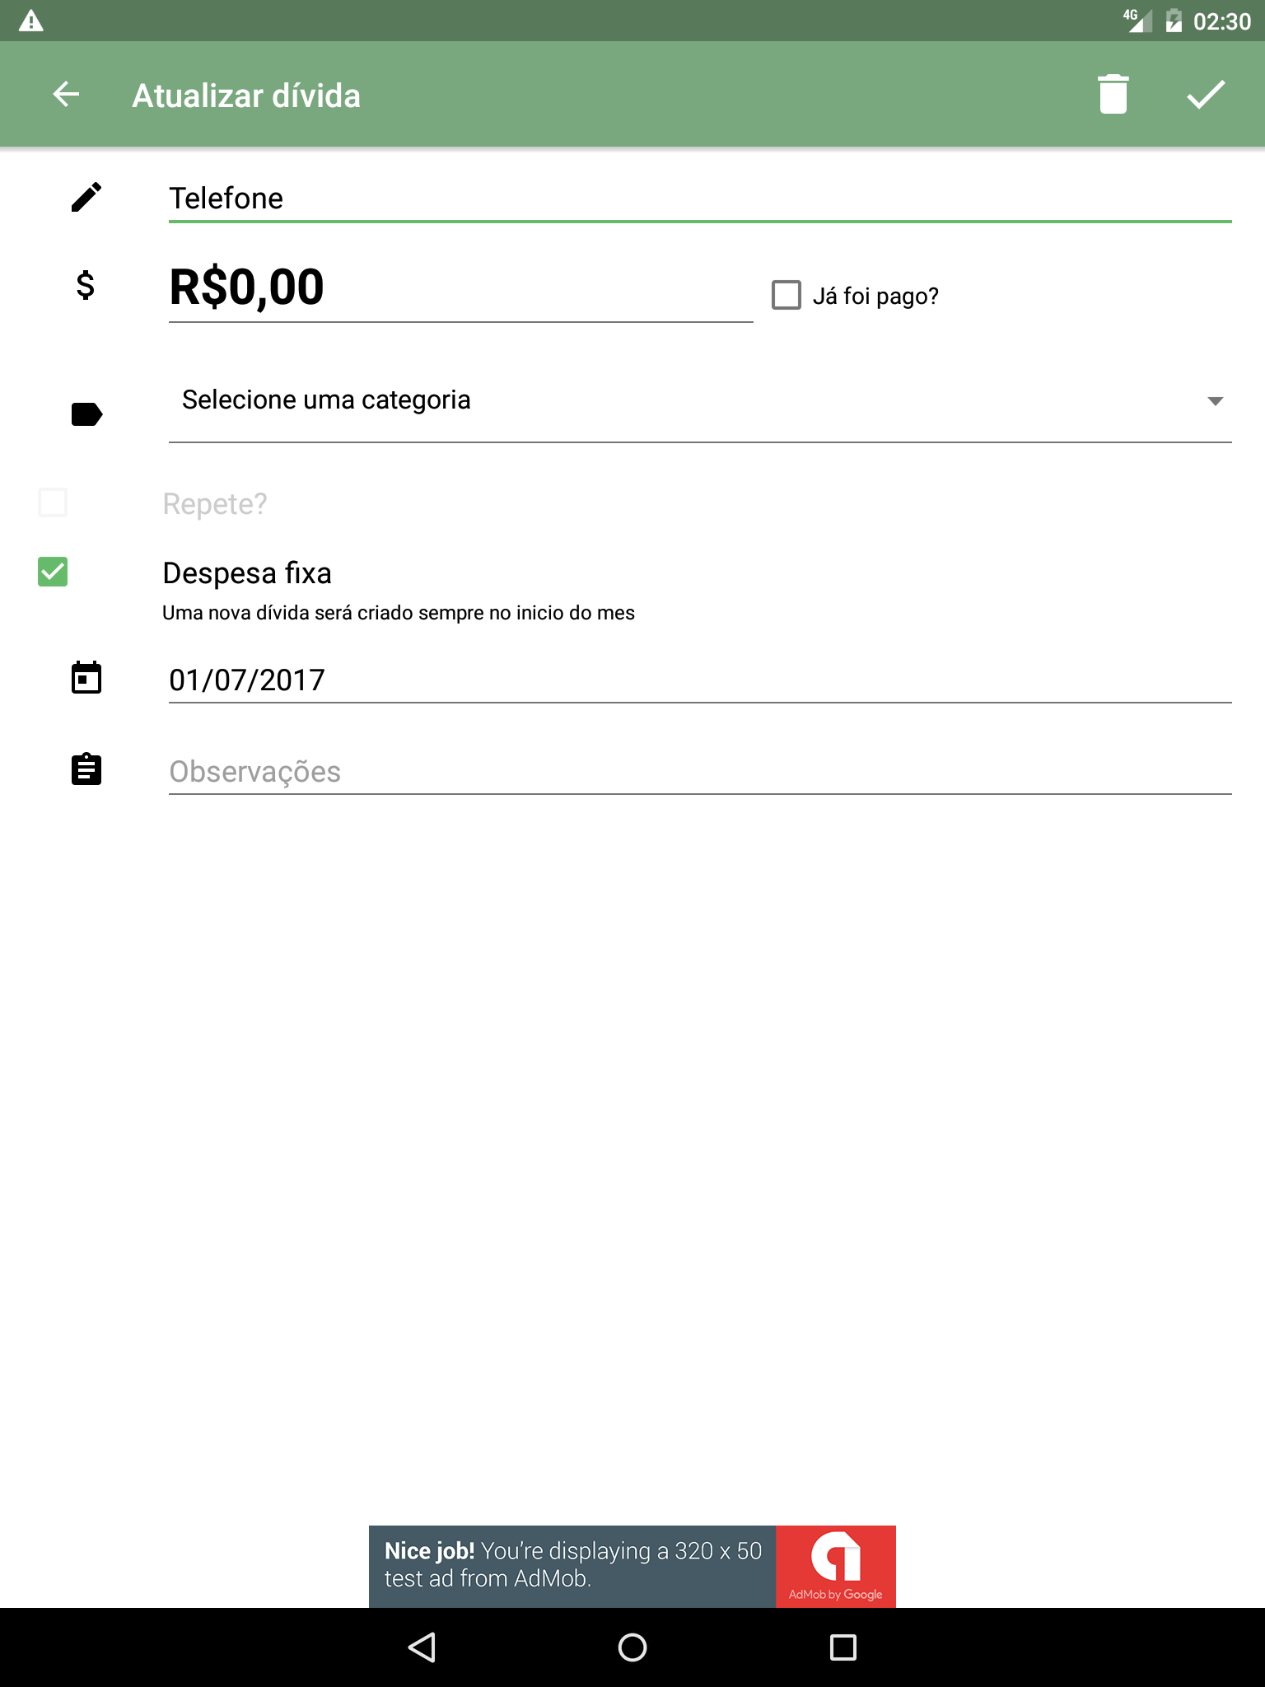Confirm update with checkmark icon
1265x1687 pixels.
pos(1206,95)
